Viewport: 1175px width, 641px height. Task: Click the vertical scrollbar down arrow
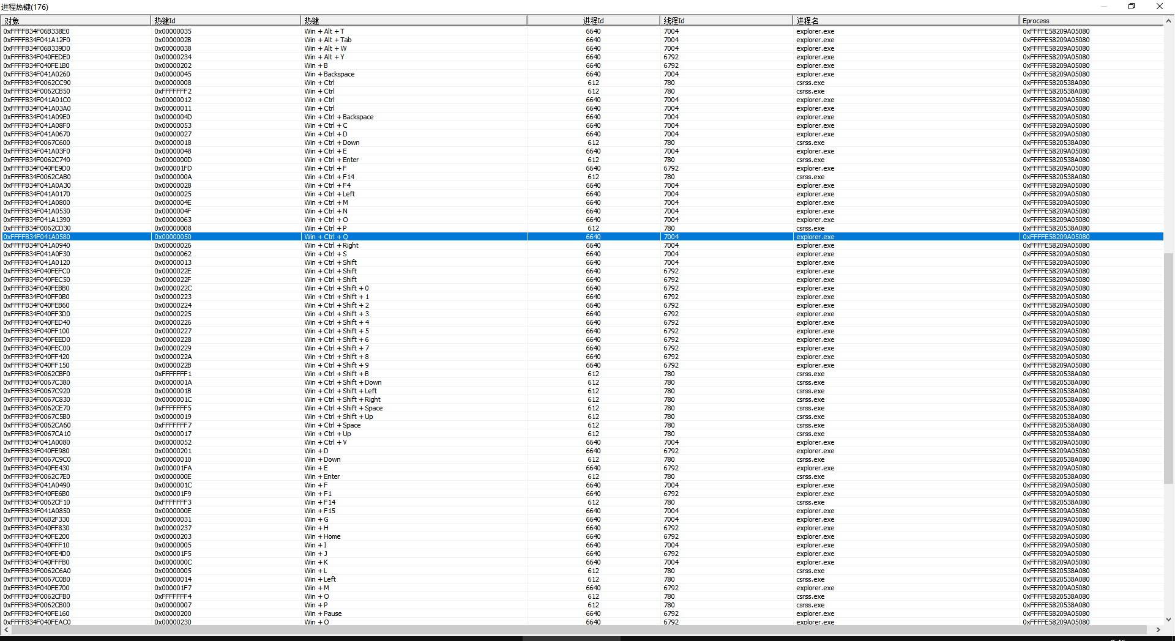point(1168,619)
